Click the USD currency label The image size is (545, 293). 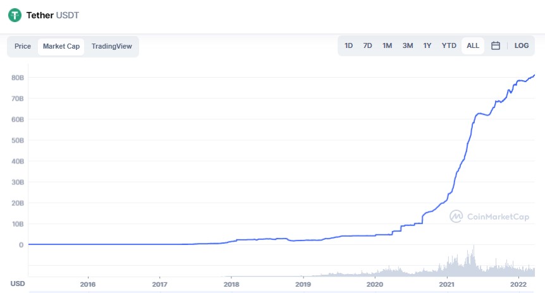pos(18,284)
